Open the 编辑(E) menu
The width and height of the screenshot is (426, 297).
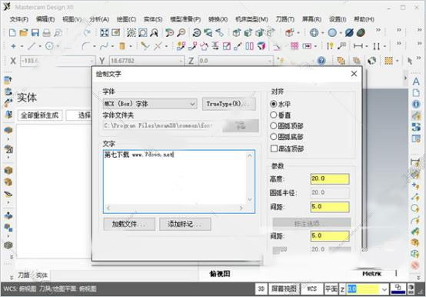coord(45,19)
